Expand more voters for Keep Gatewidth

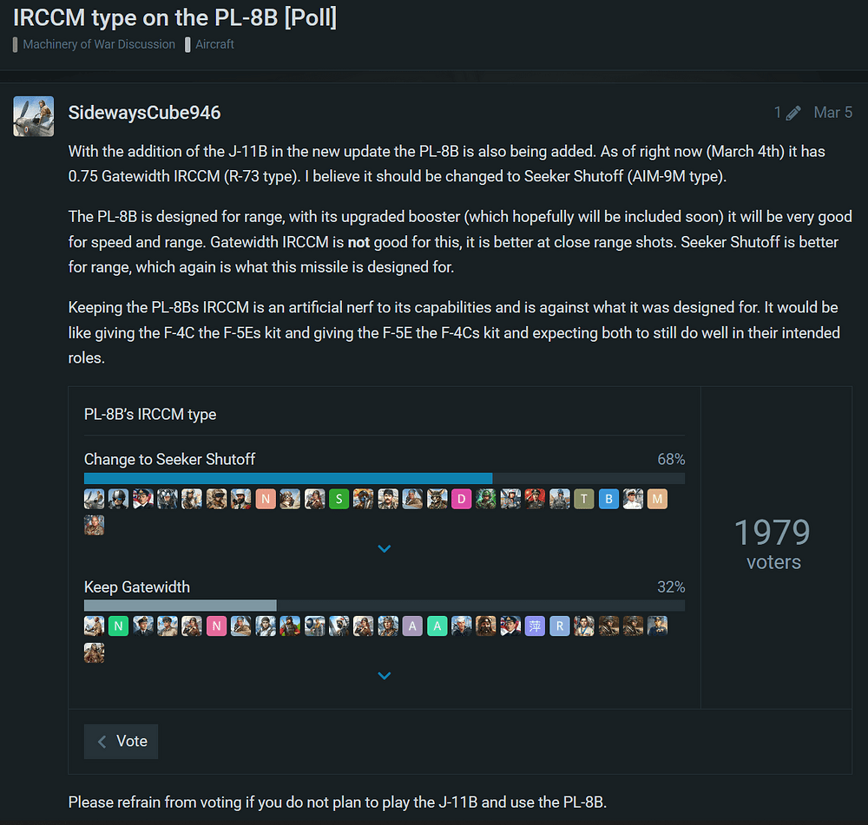pos(385,676)
